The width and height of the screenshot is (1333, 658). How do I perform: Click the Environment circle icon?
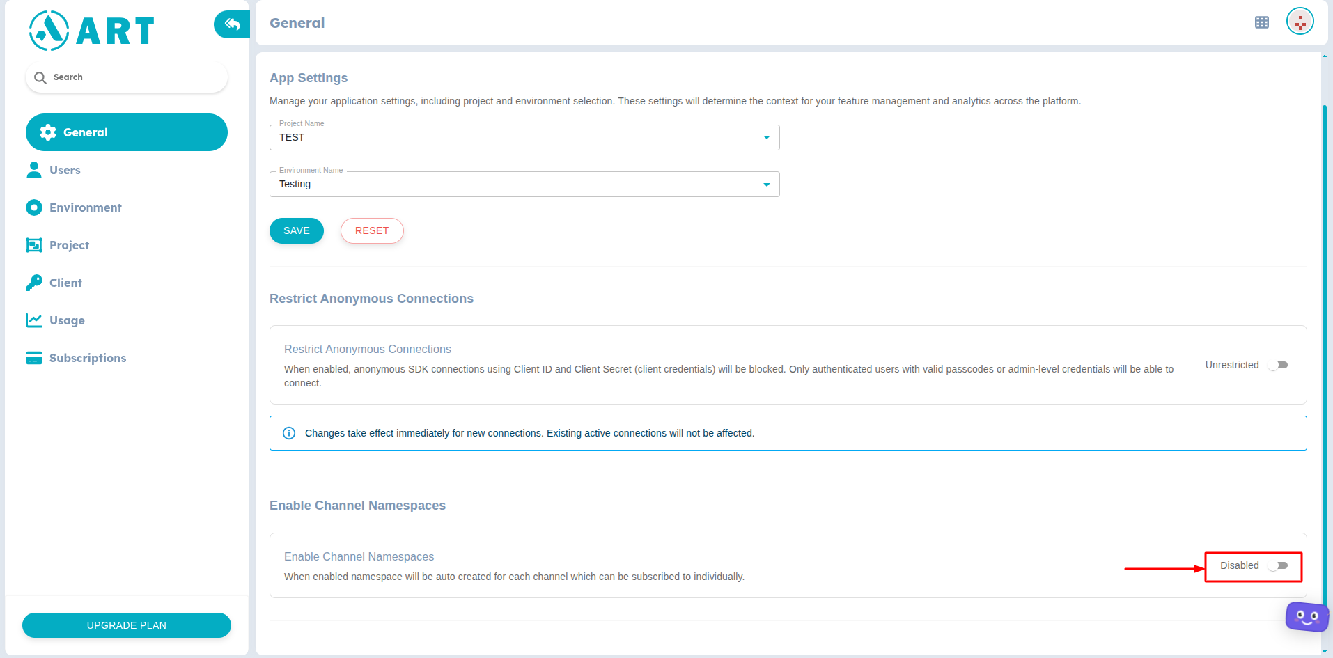coord(34,207)
